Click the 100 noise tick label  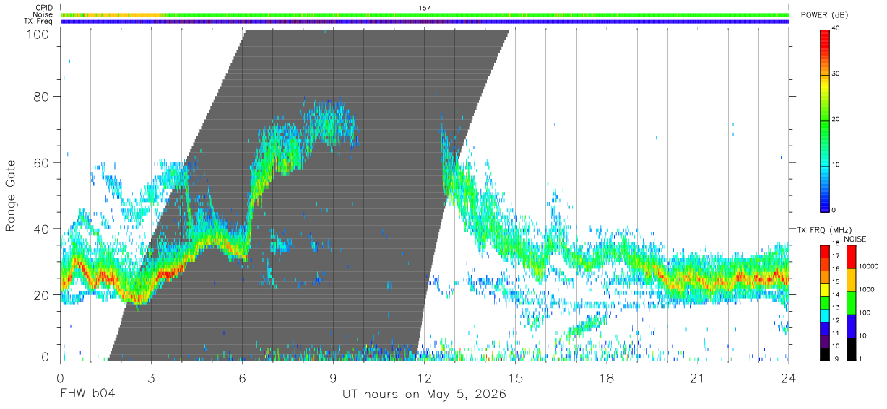(865, 313)
